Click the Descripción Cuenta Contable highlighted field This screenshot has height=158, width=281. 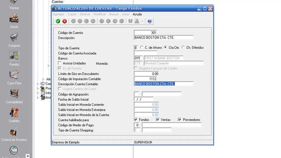pos(164,84)
